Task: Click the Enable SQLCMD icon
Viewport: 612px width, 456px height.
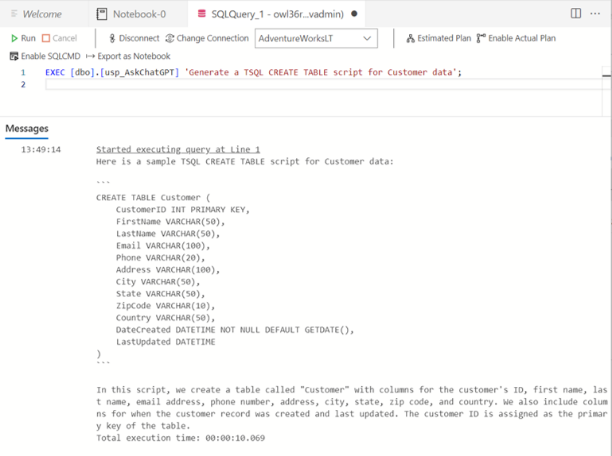Action: point(14,56)
